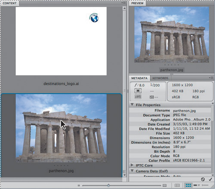This screenshot has width=215, height=189.
Task: Click the sRGB label in metadata placard
Action: [176, 97]
